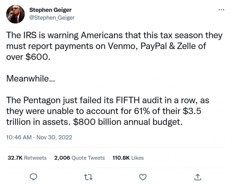Click the Nov 30, 2022 date
231x186 pixels.
[x=54, y=137]
